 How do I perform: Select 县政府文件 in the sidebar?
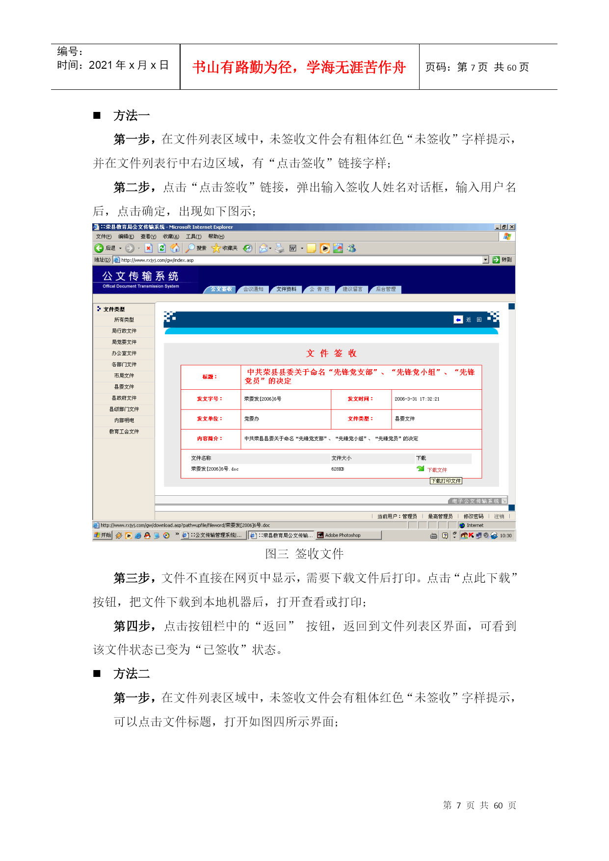point(124,398)
